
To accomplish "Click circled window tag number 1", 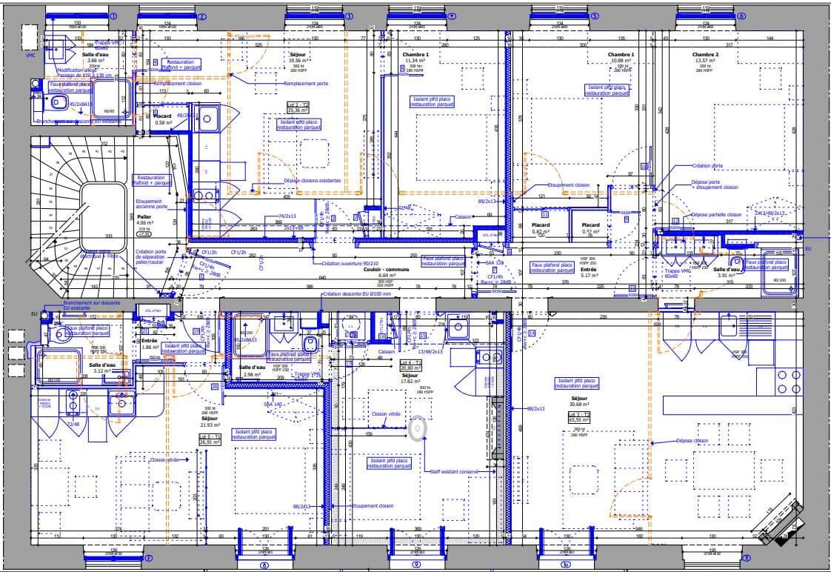I will (113, 16).
